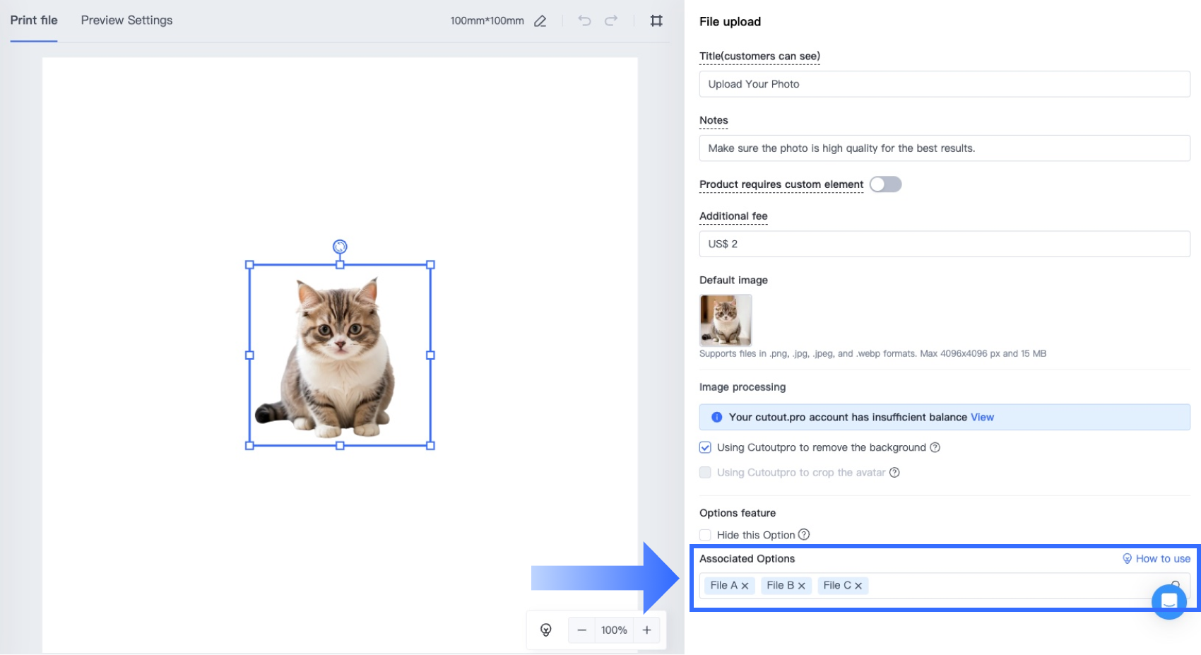Click the File C tag label

pyautogui.click(x=837, y=586)
